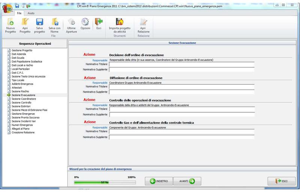Go back with the INDIETRO button
The image size is (300, 192).
pyautogui.click(x=159, y=181)
